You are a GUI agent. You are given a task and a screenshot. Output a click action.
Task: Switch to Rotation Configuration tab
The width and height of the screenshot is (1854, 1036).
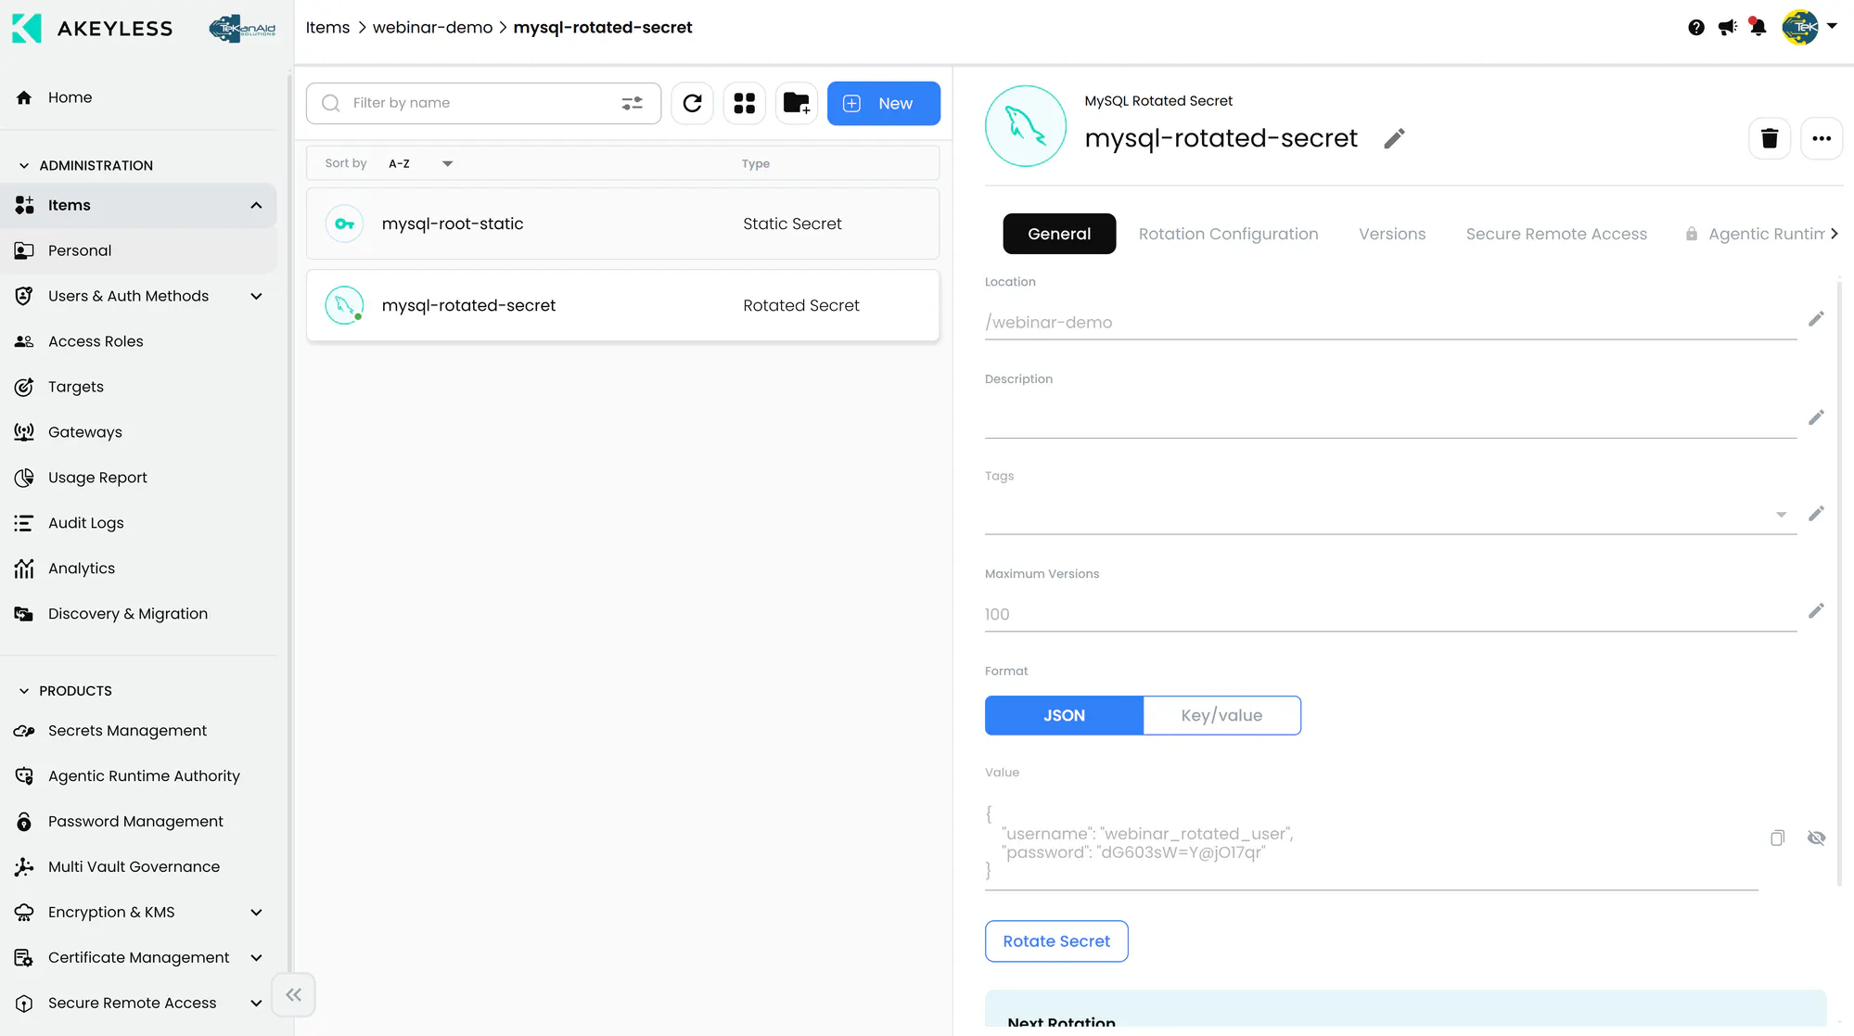(1228, 234)
